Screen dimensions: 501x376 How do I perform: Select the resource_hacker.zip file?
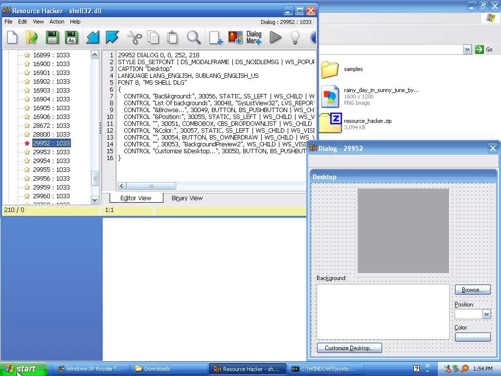click(x=356, y=123)
